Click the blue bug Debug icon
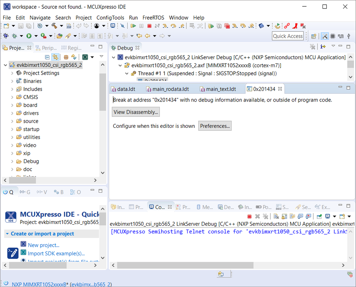Image resolution: width=356 pixels, height=287 pixels. coord(6,36)
